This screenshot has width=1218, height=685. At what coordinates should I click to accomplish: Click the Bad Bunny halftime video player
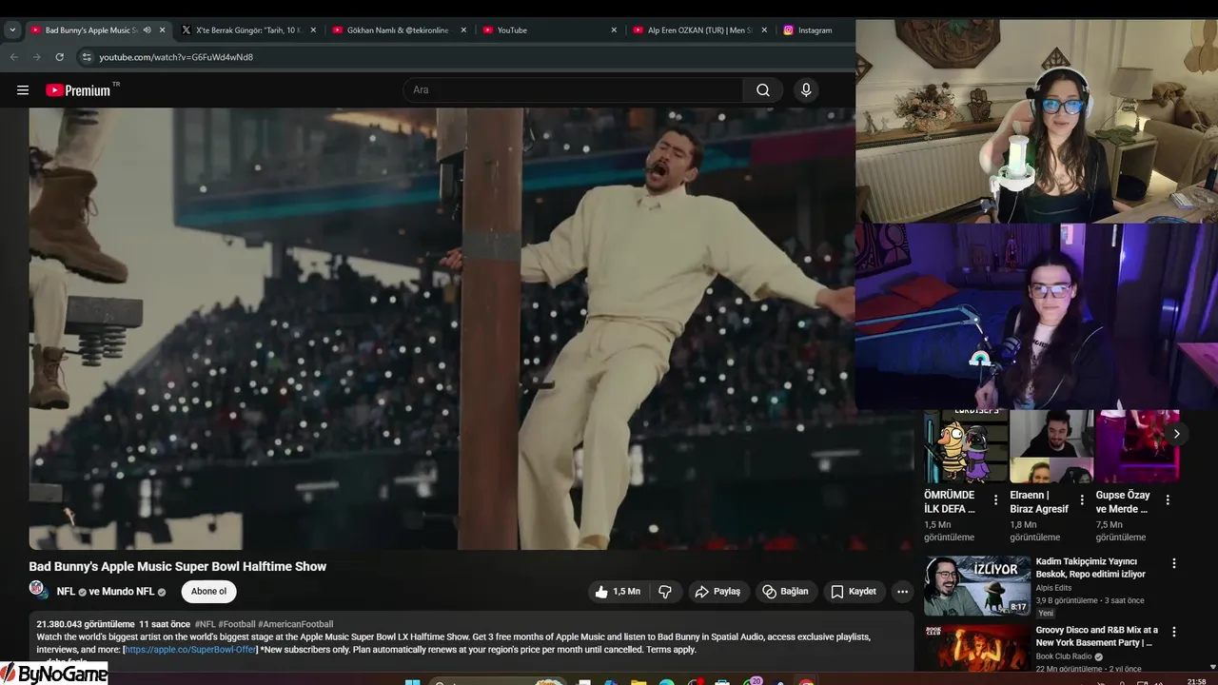pos(442,328)
